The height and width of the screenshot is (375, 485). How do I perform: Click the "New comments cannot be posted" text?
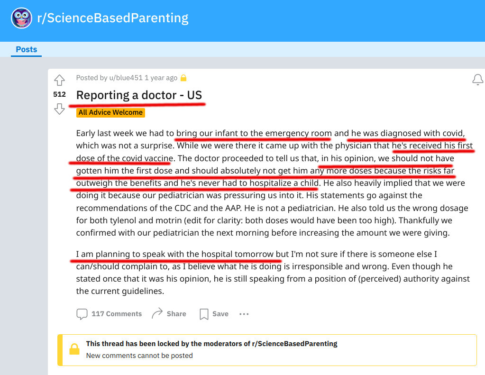click(x=139, y=356)
